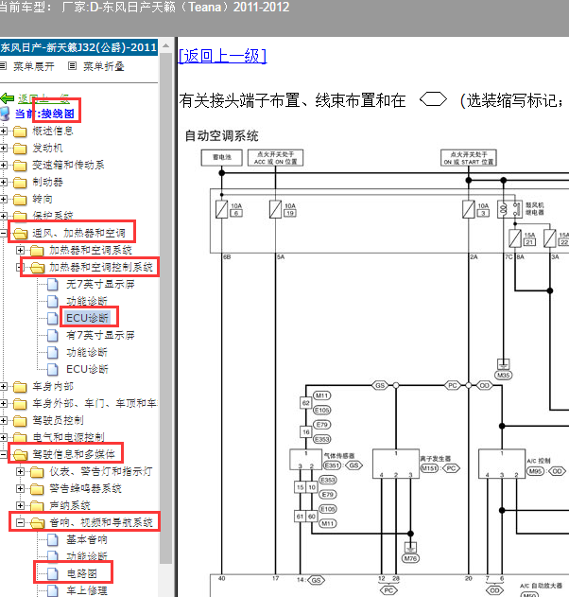Screen dimensions: 569x597
Task: Select the 当前:接线图 root node
Action: click(44, 114)
